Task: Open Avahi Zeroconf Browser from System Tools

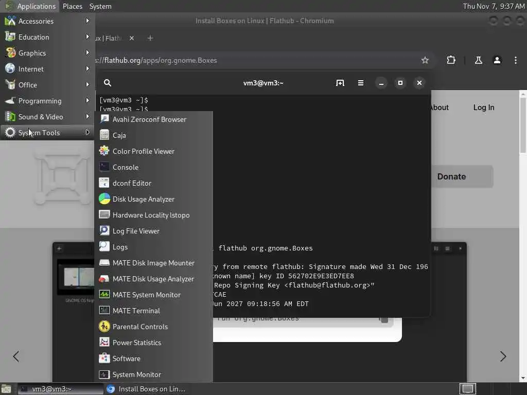Action: [x=153, y=119]
